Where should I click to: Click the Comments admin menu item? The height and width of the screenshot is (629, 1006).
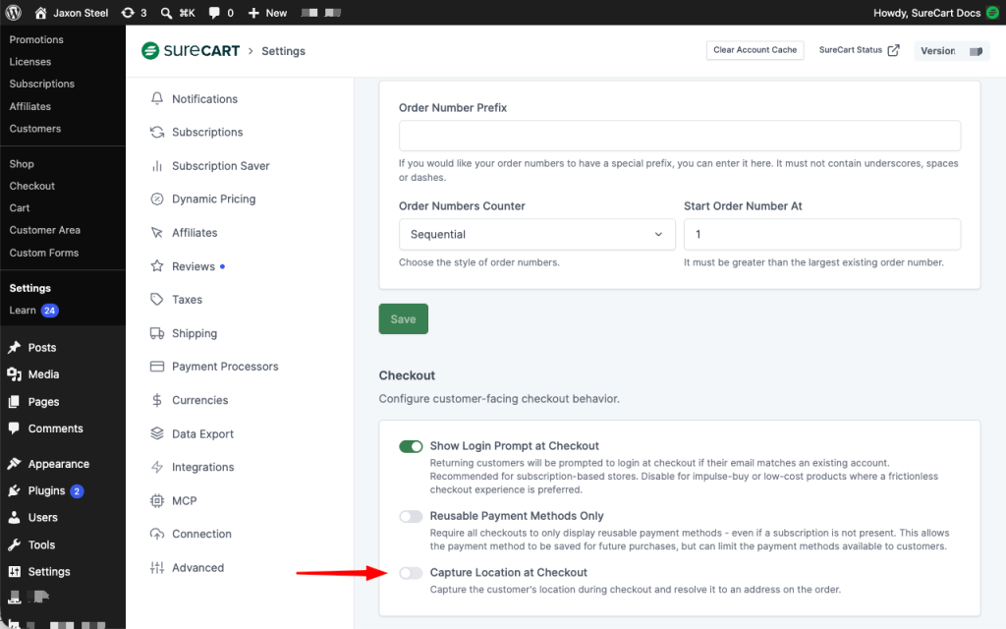[55, 429]
